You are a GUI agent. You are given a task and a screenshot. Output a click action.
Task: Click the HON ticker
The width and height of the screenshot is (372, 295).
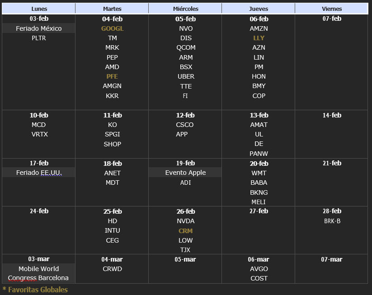[259, 76]
